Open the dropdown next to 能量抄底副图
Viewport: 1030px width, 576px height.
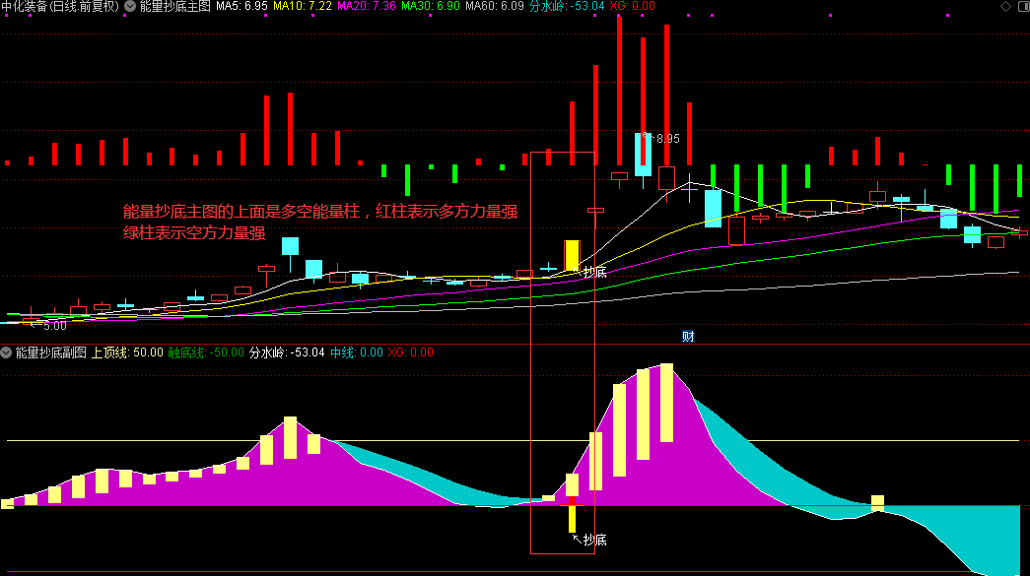tap(6, 352)
